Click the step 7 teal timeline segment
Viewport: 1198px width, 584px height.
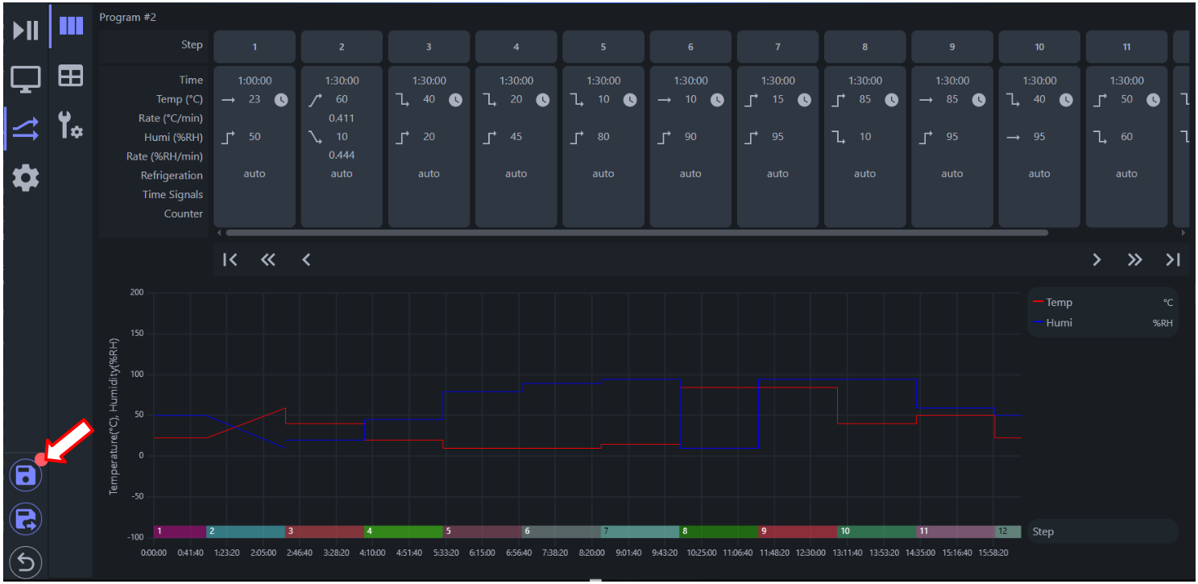[x=640, y=532]
